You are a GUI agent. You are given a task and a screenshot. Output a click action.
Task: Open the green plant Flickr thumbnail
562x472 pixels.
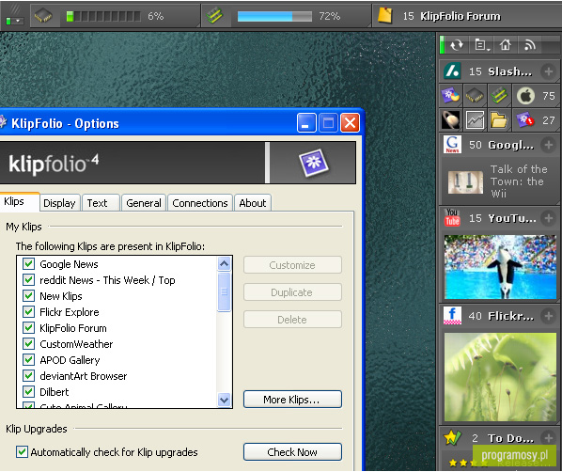click(500, 377)
